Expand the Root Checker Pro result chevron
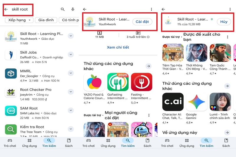 [71, 92]
